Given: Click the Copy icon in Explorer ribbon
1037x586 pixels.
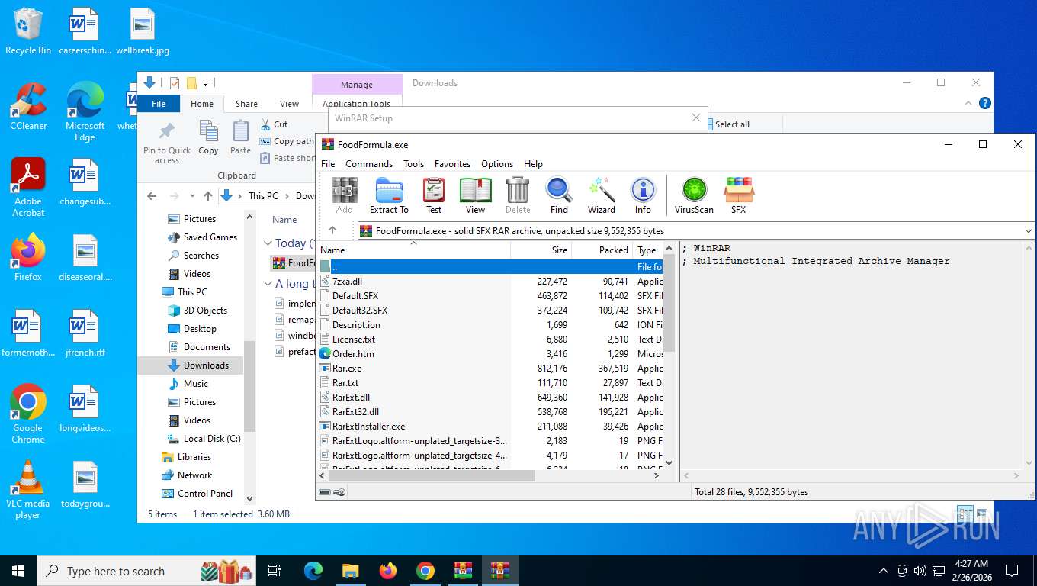Looking at the screenshot, I should (208, 138).
